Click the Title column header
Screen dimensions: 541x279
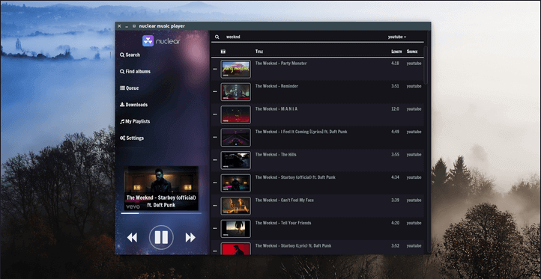259,52
